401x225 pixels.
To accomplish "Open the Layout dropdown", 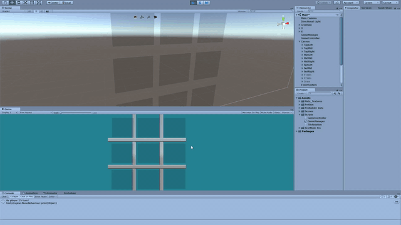I will coord(390,2).
